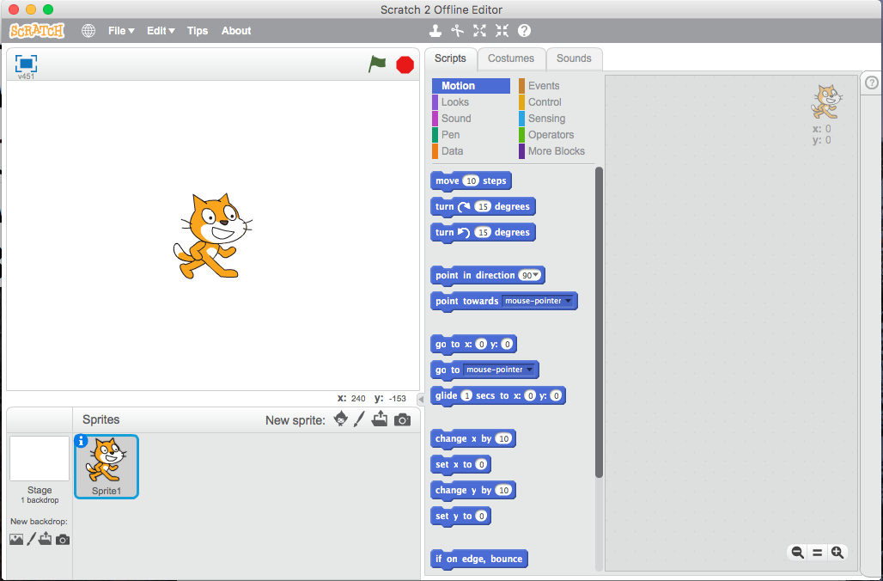Viewport: 883px width, 581px height.
Task: Click the green flag to start
Action: pyautogui.click(x=377, y=64)
